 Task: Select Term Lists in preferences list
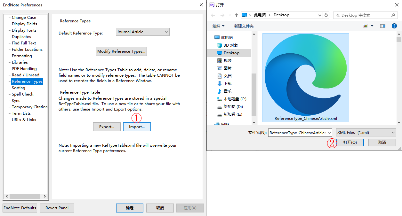(21, 113)
